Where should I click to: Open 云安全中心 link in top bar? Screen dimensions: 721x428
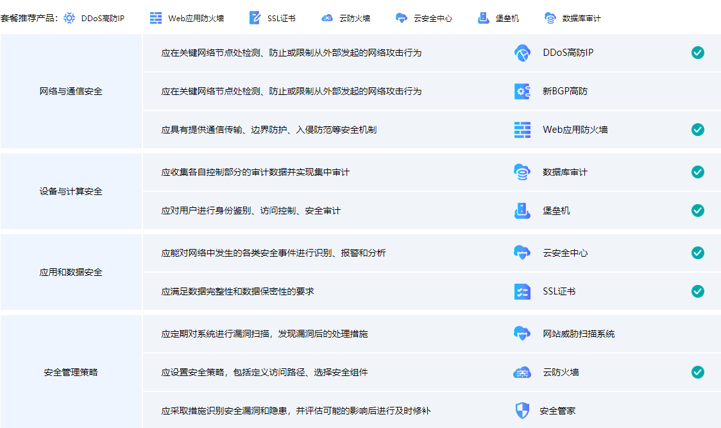pyautogui.click(x=432, y=19)
